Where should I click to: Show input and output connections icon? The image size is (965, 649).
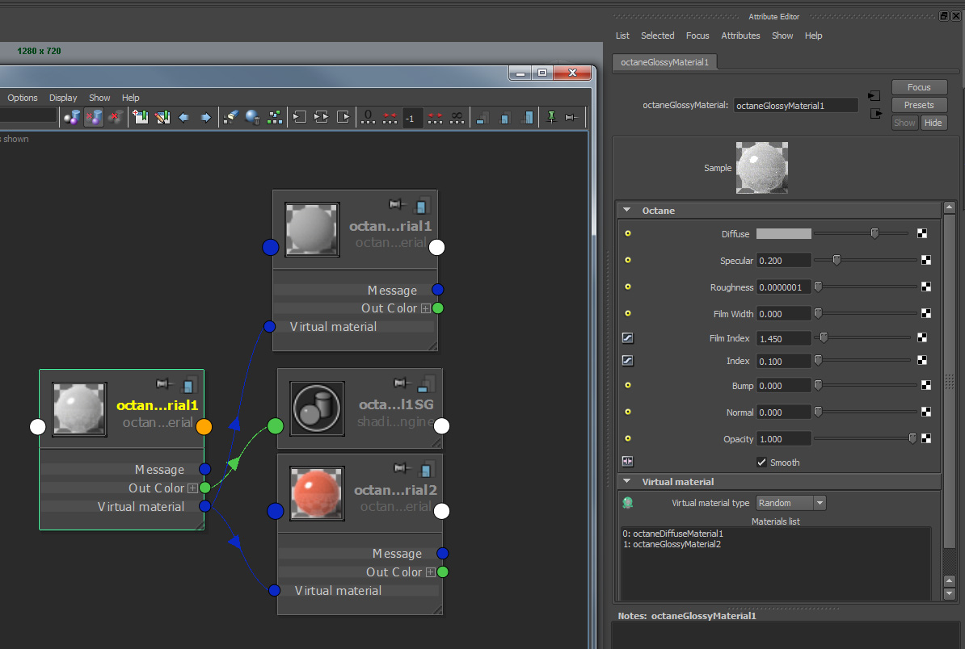coord(321,117)
